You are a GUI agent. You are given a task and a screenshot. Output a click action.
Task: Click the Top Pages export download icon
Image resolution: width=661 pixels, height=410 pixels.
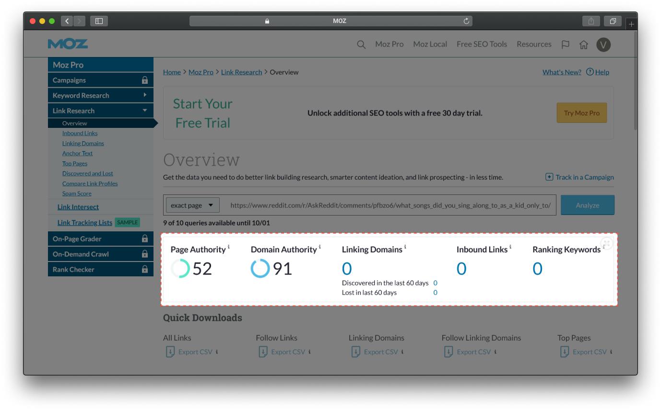pos(565,352)
